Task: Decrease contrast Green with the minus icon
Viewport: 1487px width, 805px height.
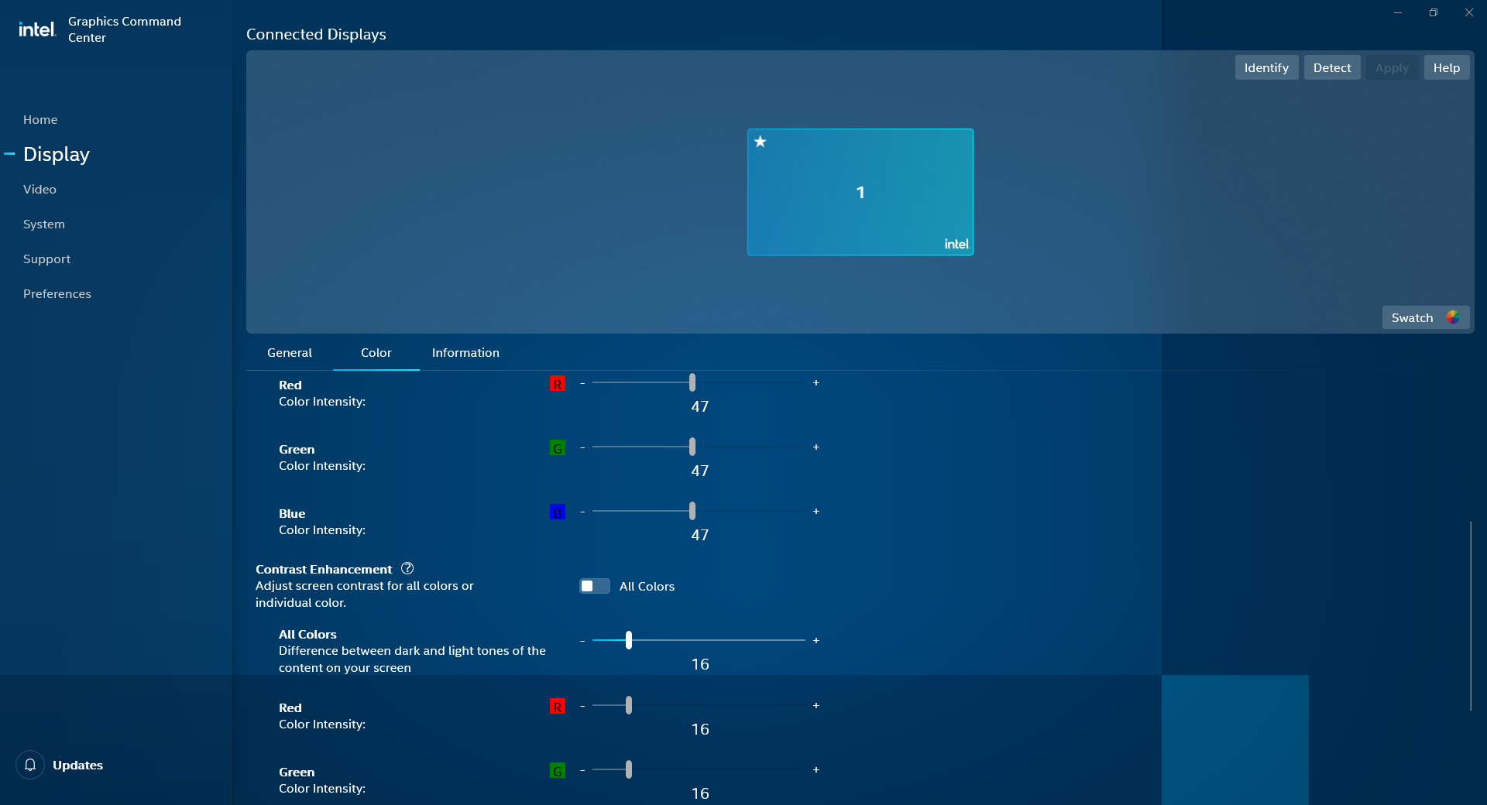Action: 582,770
